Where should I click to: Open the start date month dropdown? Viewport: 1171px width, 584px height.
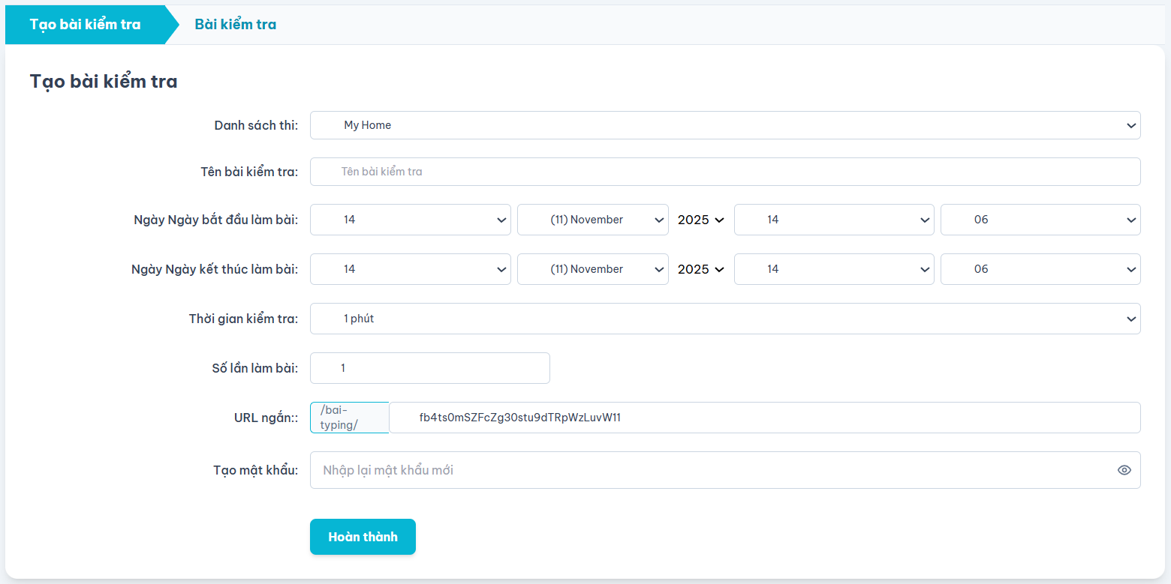592,220
